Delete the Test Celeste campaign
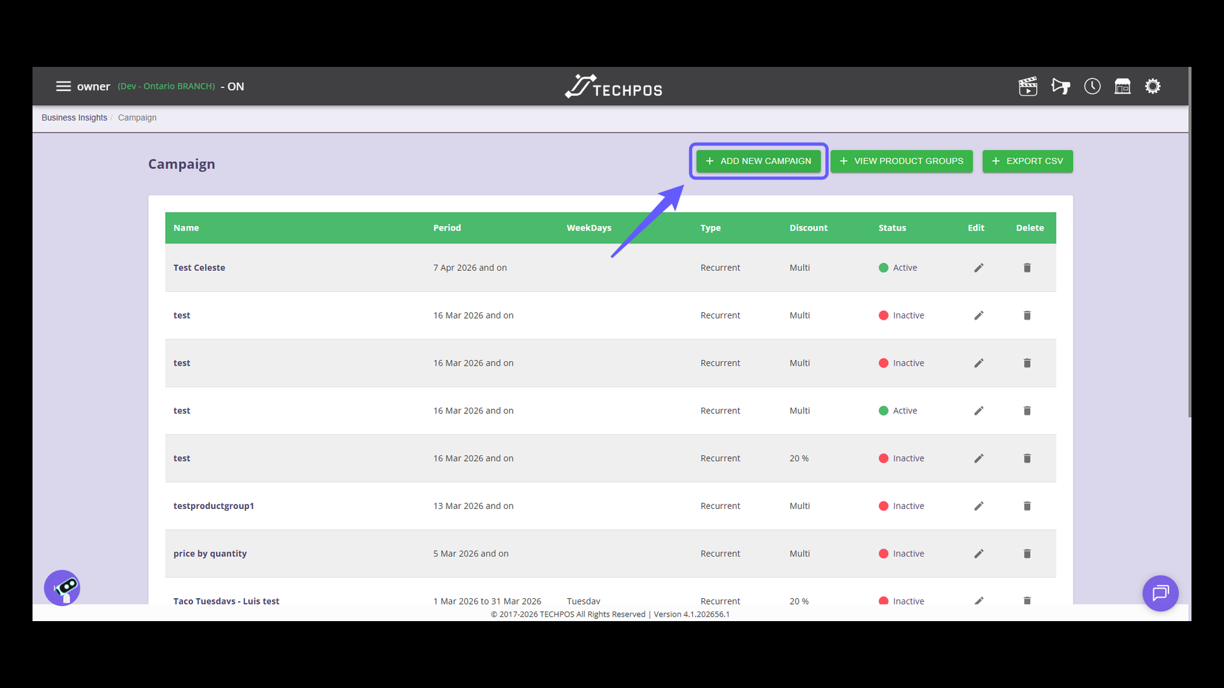Image resolution: width=1224 pixels, height=688 pixels. point(1027,268)
